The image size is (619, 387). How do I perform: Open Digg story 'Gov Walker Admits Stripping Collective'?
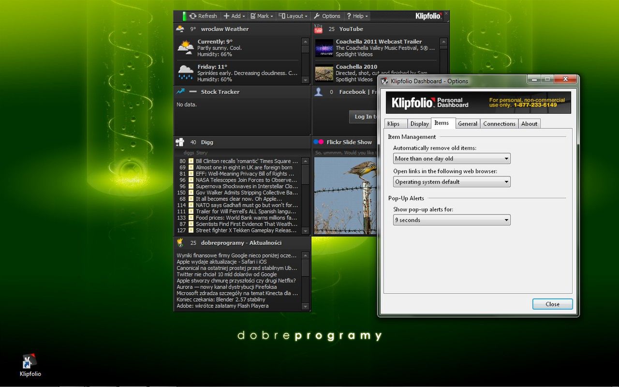247,193
